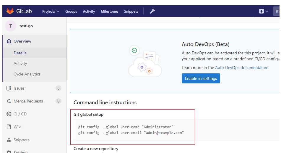Click the Create a new repository heading
This screenshot has height=153, width=281.
click(96, 149)
